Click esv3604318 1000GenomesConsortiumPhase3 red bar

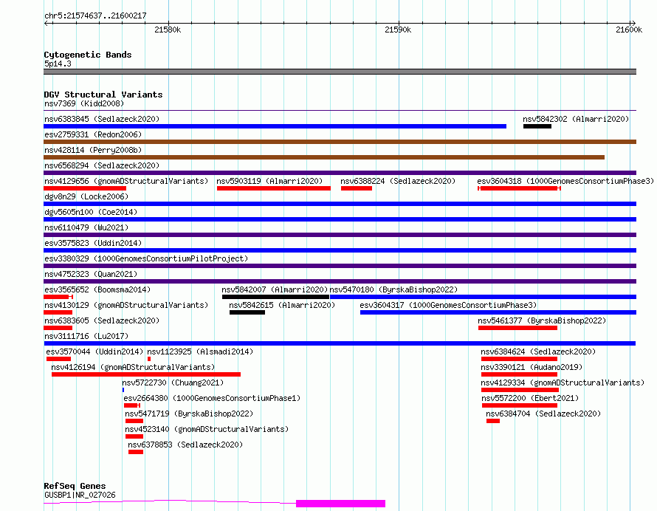(x=519, y=188)
